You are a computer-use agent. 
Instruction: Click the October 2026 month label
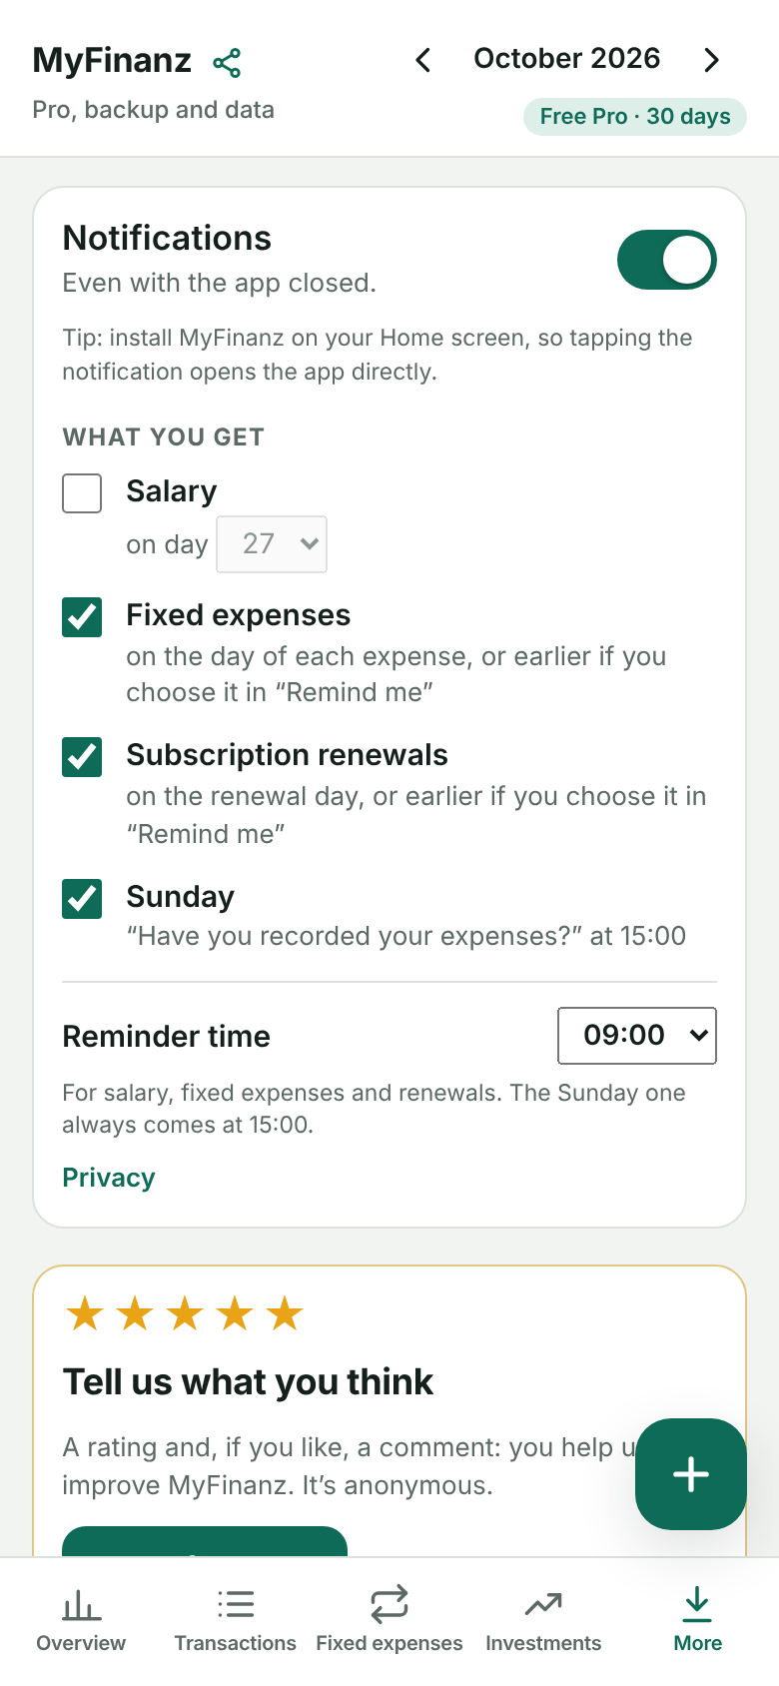pos(567,59)
